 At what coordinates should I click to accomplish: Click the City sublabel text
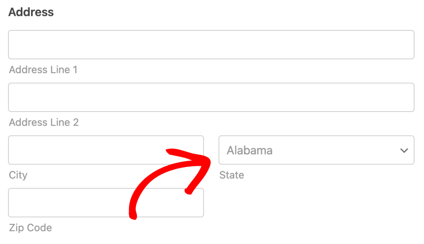click(18, 175)
